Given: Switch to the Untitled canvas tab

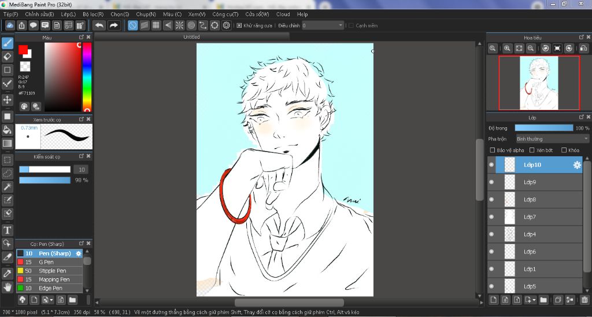Looking at the screenshot, I should coord(191,37).
